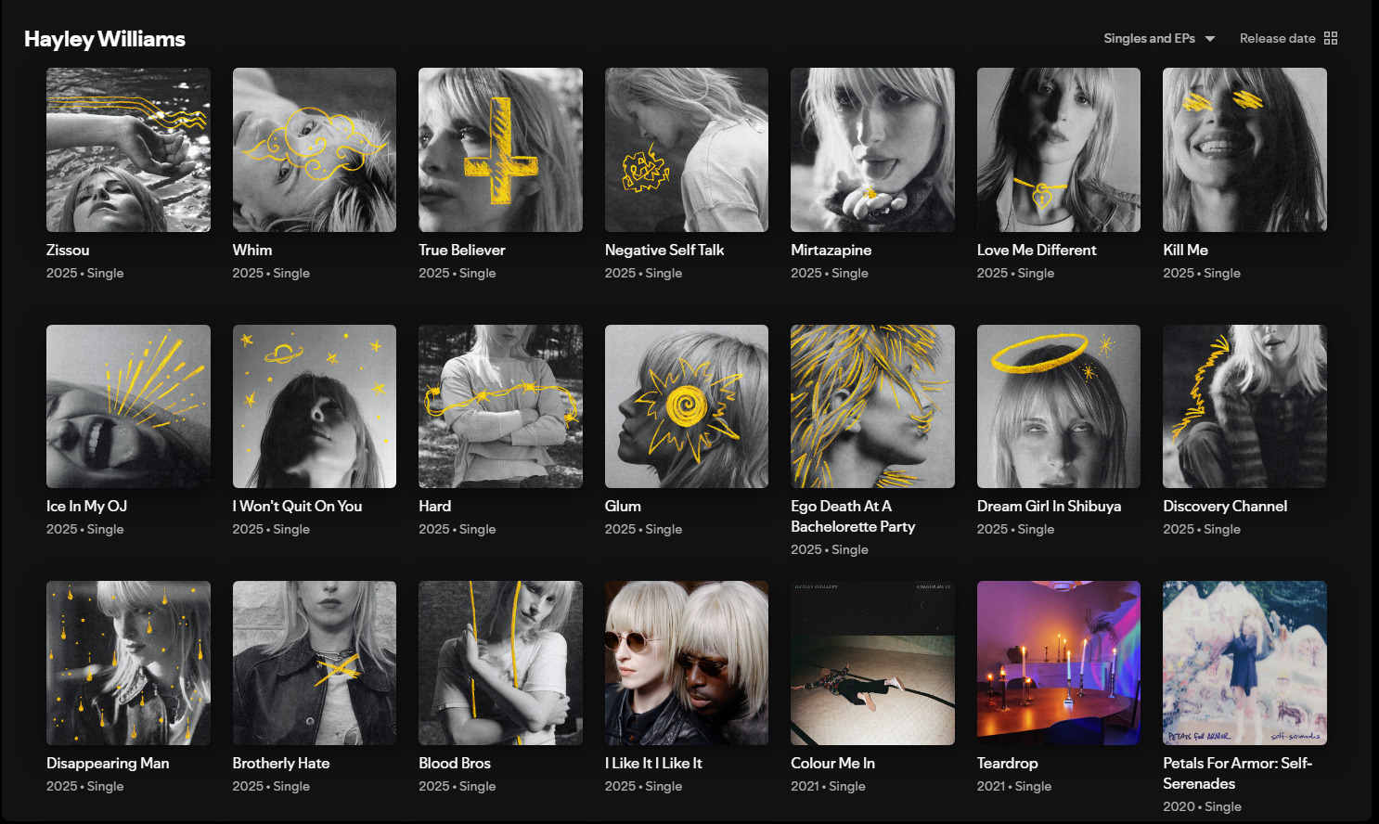Click Petals For Armor: Self-Serenades title

pyautogui.click(x=1237, y=773)
